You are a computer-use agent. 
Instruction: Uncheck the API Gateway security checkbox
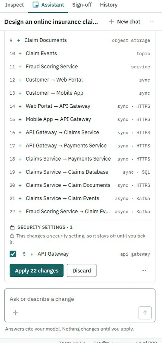[13, 254]
